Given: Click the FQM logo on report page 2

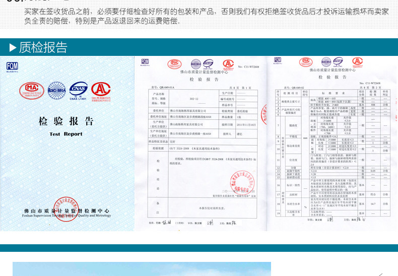Looking at the screenshot, I should coord(278,60).
